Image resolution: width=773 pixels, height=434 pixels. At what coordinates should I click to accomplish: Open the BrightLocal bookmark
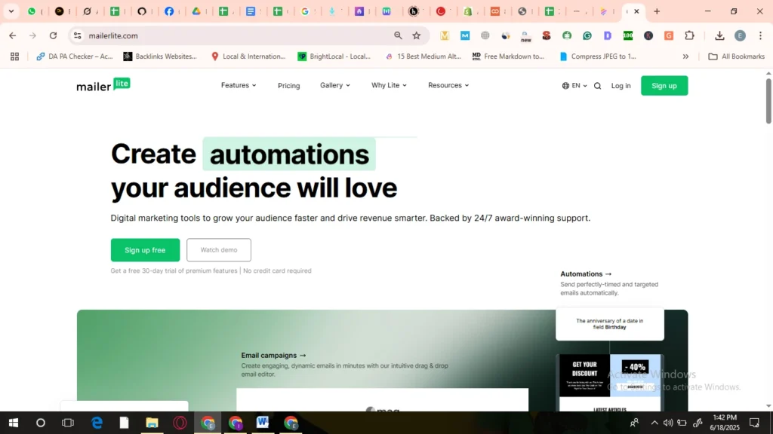334,57
